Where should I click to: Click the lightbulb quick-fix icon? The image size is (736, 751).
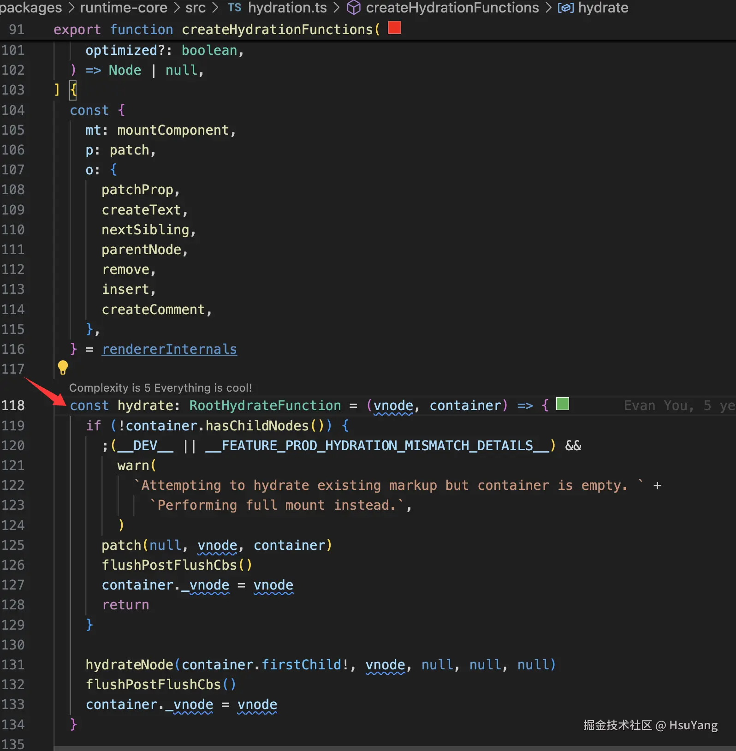[x=63, y=368]
